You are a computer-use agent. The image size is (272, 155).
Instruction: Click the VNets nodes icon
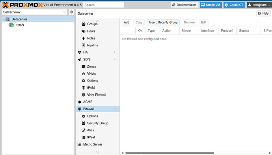click(x=84, y=74)
